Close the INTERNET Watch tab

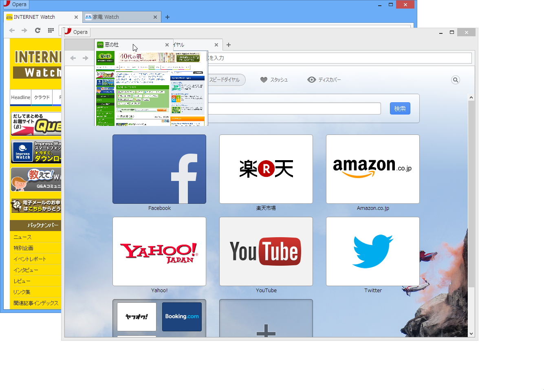click(x=76, y=17)
